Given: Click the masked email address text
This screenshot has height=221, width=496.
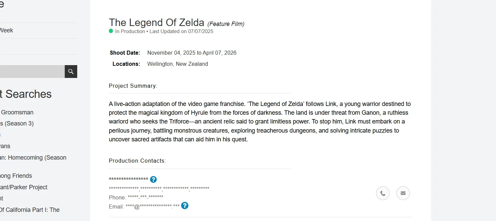Looking at the screenshot, I should 152,206.
